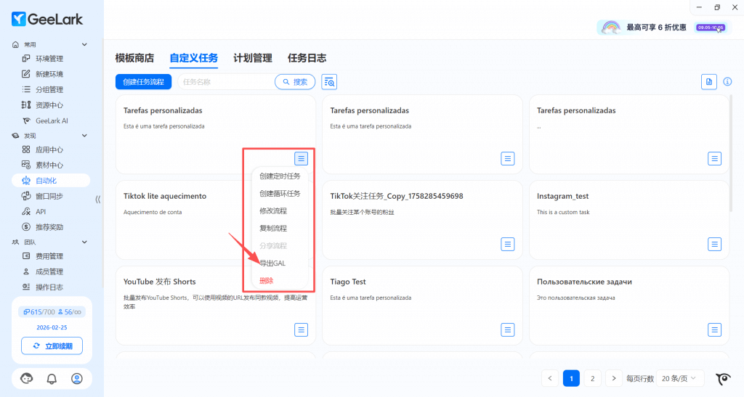This screenshot has height=397, width=744.
Task: Select 导出GAL from the context menu
Action: tap(272, 263)
